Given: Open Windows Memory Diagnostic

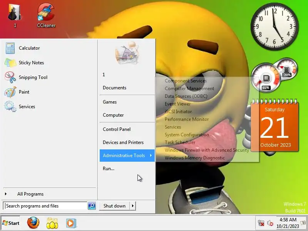Looking at the screenshot, I should [207, 158].
